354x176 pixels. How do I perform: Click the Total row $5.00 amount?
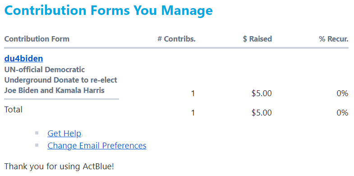coord(262,112)
